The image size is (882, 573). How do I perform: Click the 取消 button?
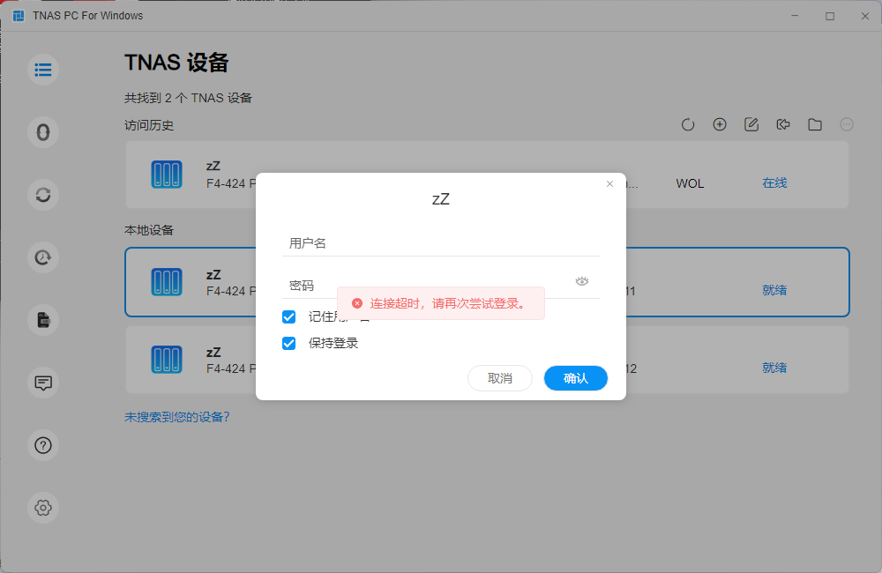click(500, 378)
